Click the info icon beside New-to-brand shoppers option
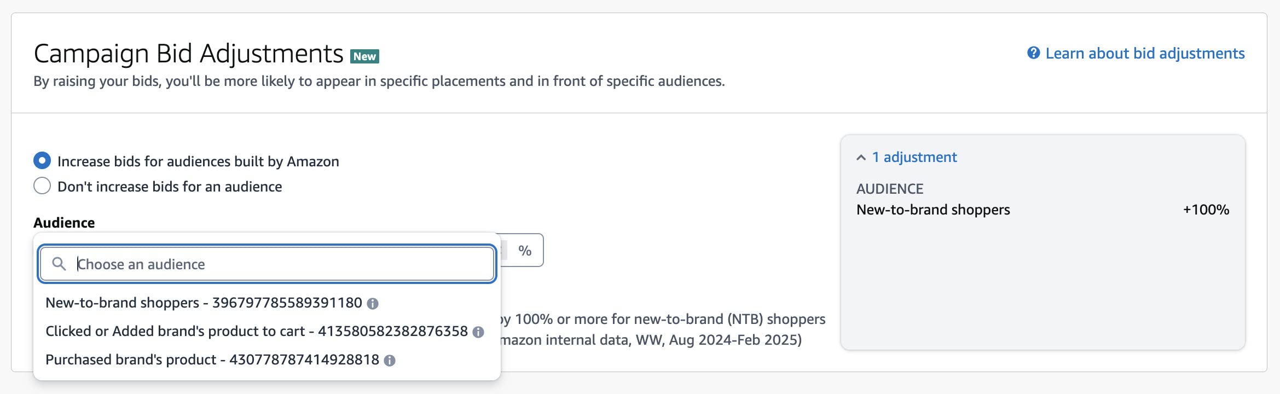The image size is (1280, 394). pos(374,303)
